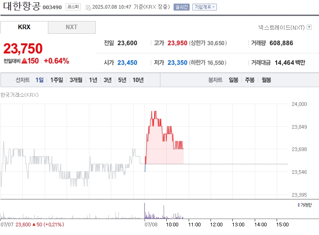The image size is (319, 235).
Task: Select the 10년 line chart period
Action: point(138,80)
